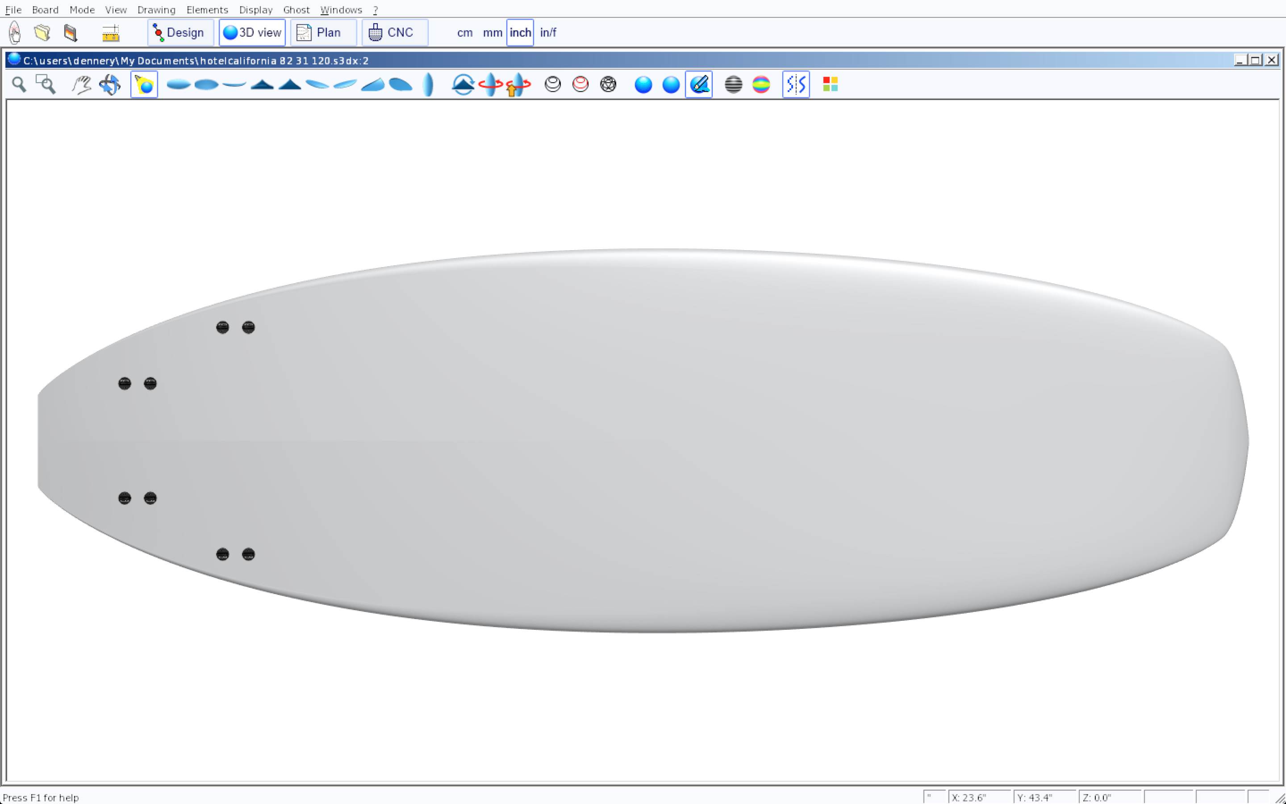Open the CNC mode
This screenshot has height=804, width=1286.
[395, 33]
